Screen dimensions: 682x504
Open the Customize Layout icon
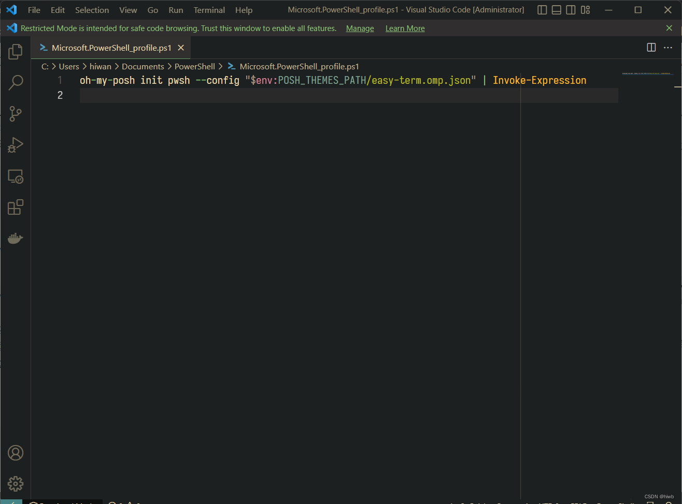click(586, 10)
